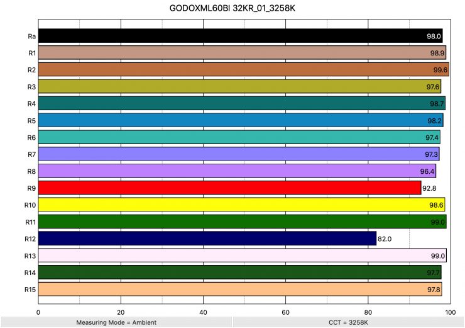465x328 pixels.
Task: Click the olive R3 bar
Action: point(239,86)
